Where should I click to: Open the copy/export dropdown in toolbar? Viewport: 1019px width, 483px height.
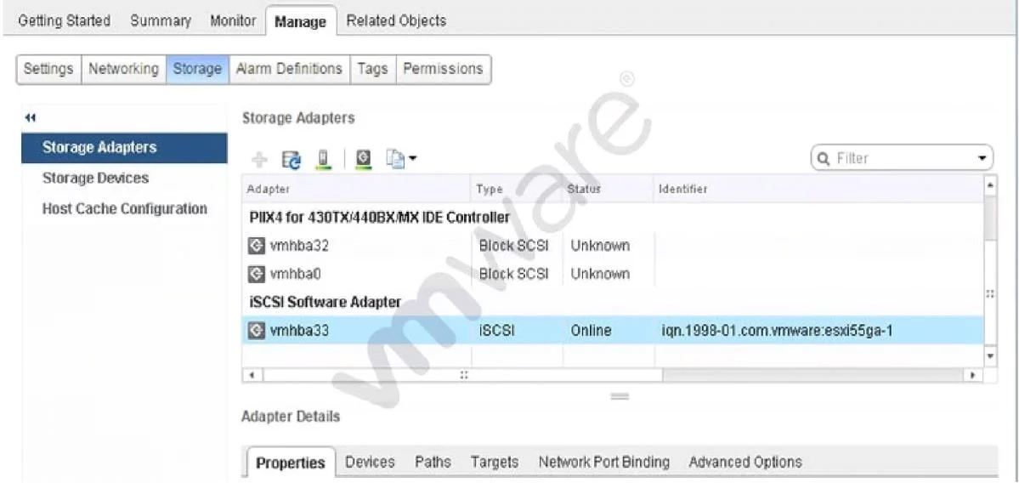tap(402, 159)
